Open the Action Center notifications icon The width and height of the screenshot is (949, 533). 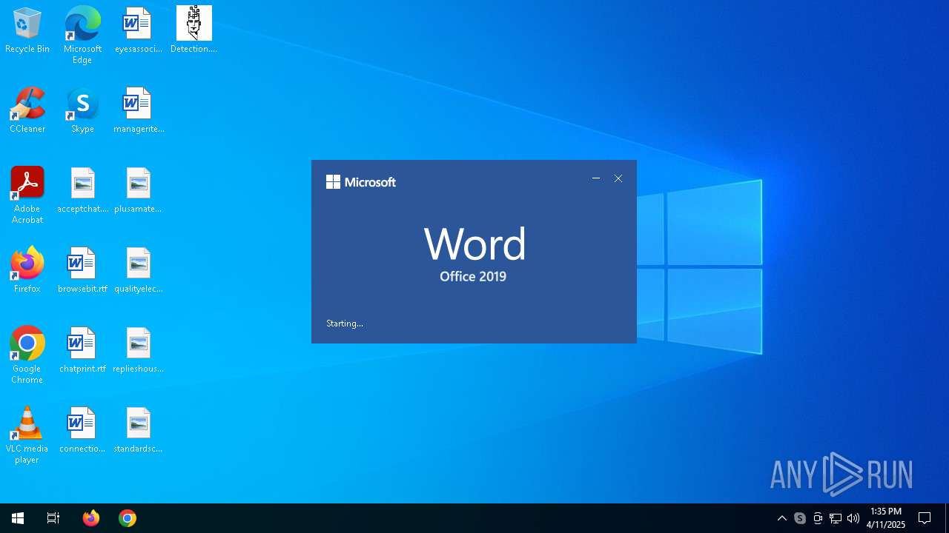click(925, 518)
